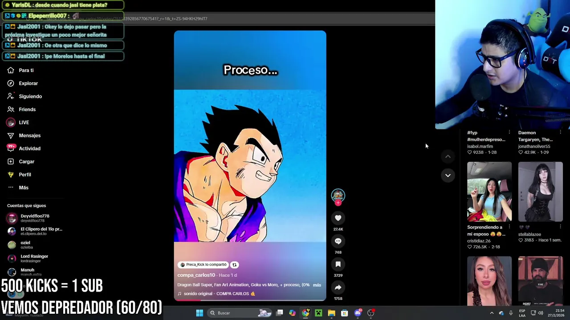
Task: Follow creator via red plus badge
Action: tap(338, 203)
